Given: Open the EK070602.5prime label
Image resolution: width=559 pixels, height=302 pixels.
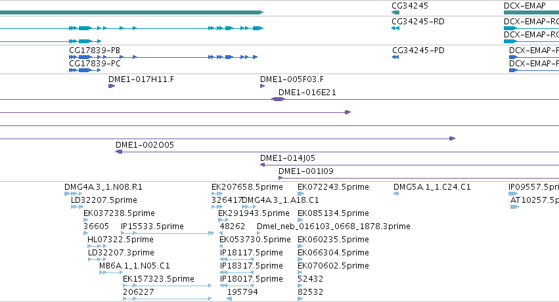Looking at the screenshot, I should (333, 266).
